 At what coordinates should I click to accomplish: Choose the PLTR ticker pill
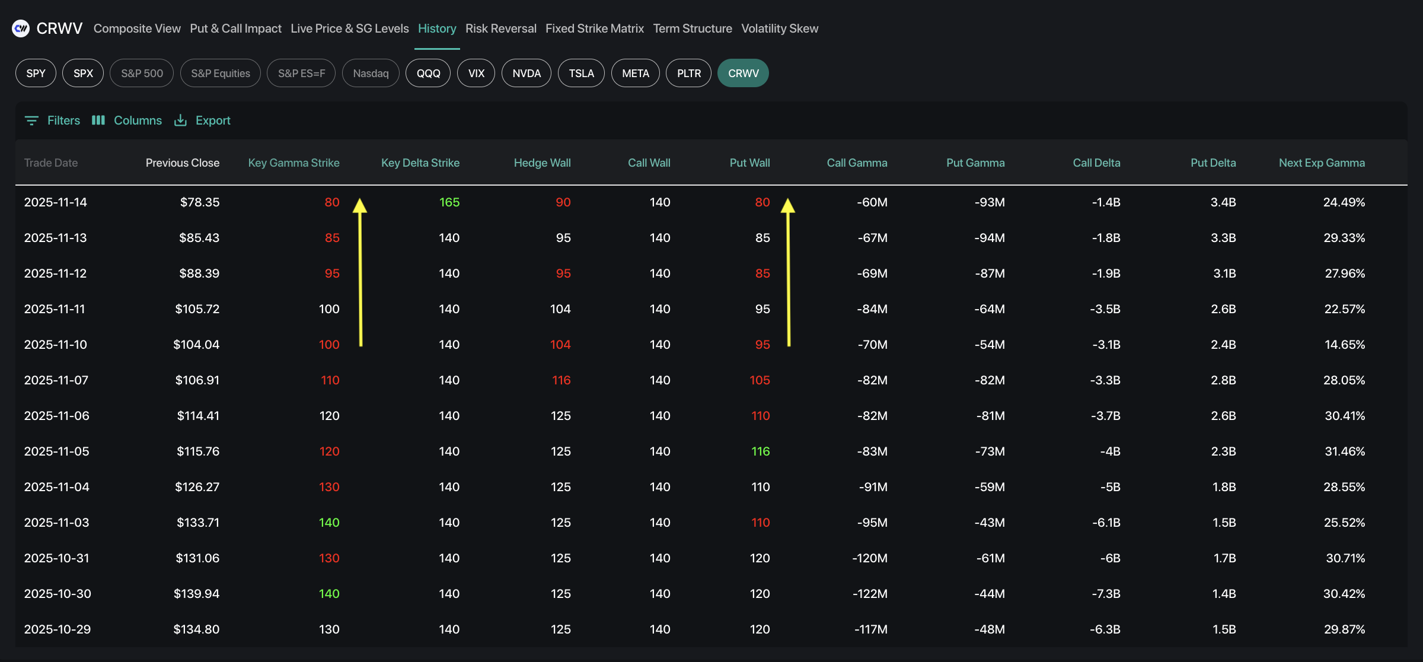[x=688, y=73]
